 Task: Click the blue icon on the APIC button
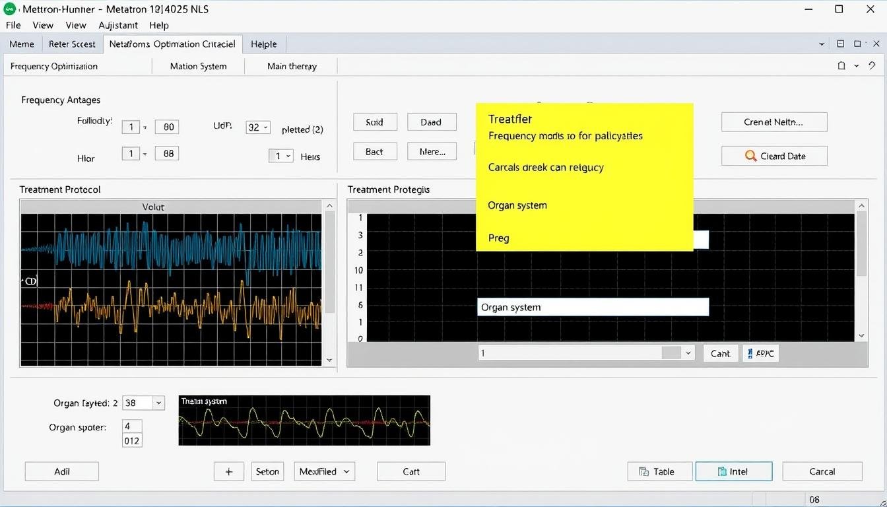click(x=750, y=353)
